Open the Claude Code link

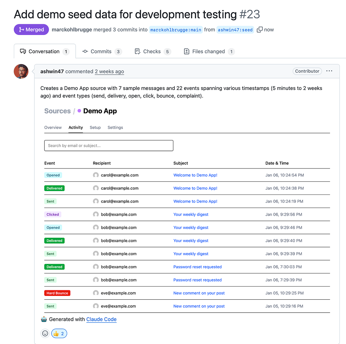tap(101, 319)
